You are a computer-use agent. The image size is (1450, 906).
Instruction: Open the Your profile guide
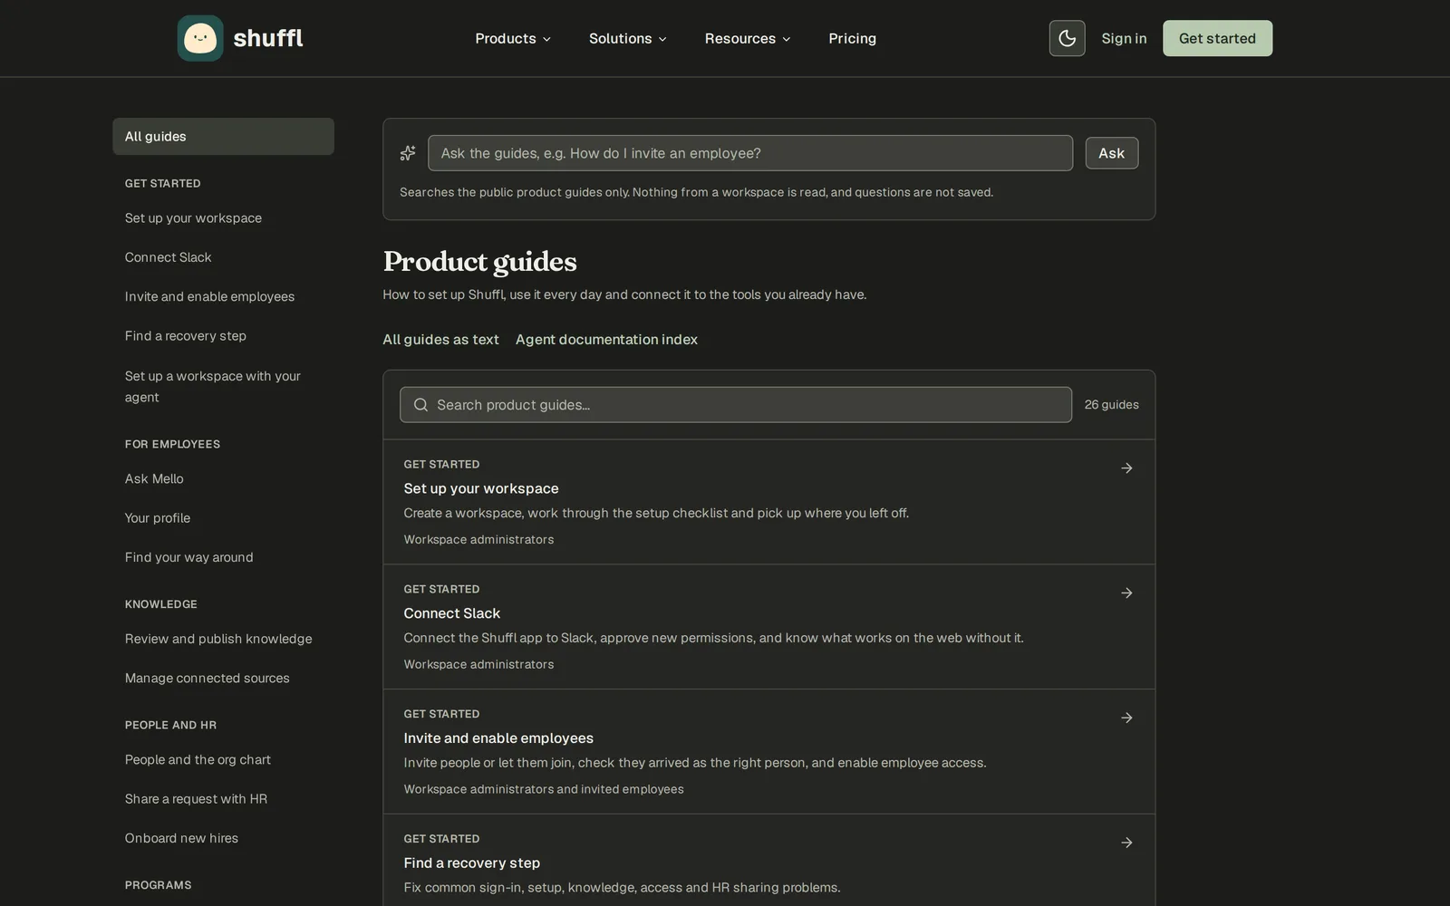[x=158, y=518]
